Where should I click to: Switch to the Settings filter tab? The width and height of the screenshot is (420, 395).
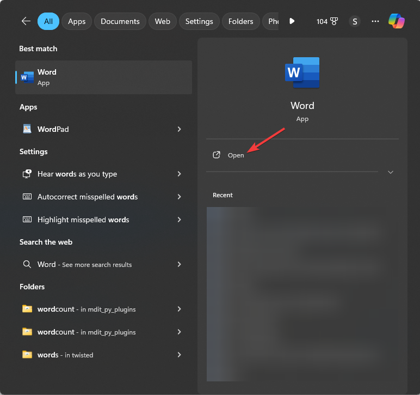coord(199,21)
